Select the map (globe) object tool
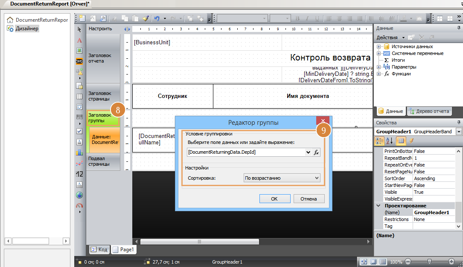The height and width of the screenshot is (267, 463). (x=79, y=195)
